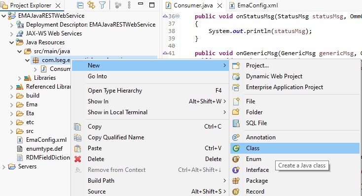
Task: Click the Libraries icon
Action: 28,78
